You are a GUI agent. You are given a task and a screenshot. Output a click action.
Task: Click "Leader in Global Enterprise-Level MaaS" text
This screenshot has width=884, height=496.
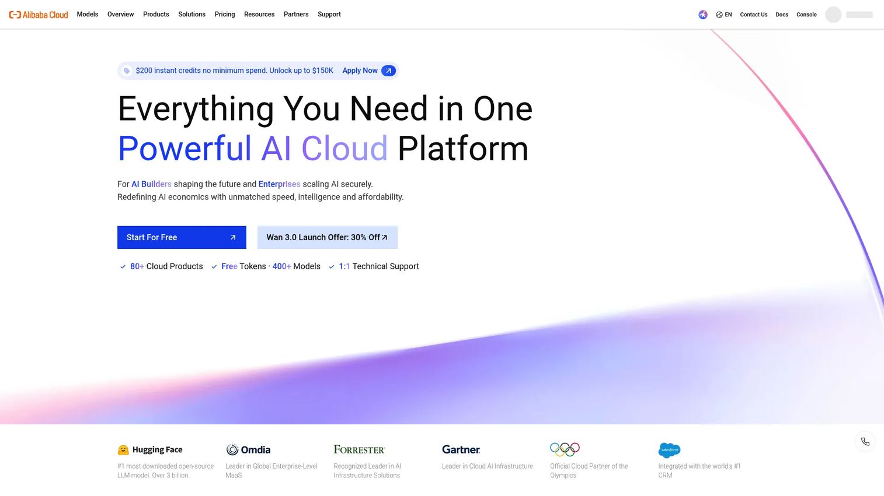coord(272,471)
